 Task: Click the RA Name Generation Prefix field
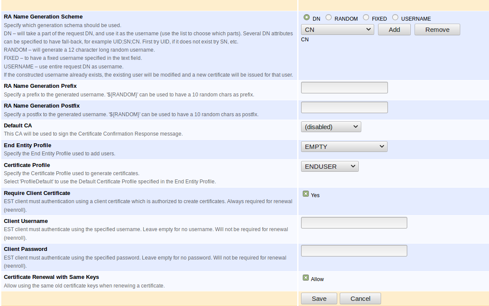click(x=344, y=87)
